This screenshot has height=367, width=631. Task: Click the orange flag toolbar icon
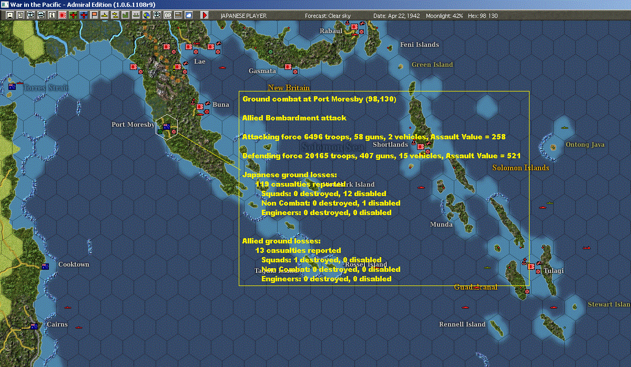(94, 15)
